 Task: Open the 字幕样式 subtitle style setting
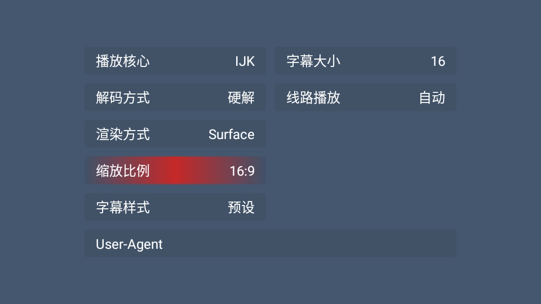click(175, 207)
